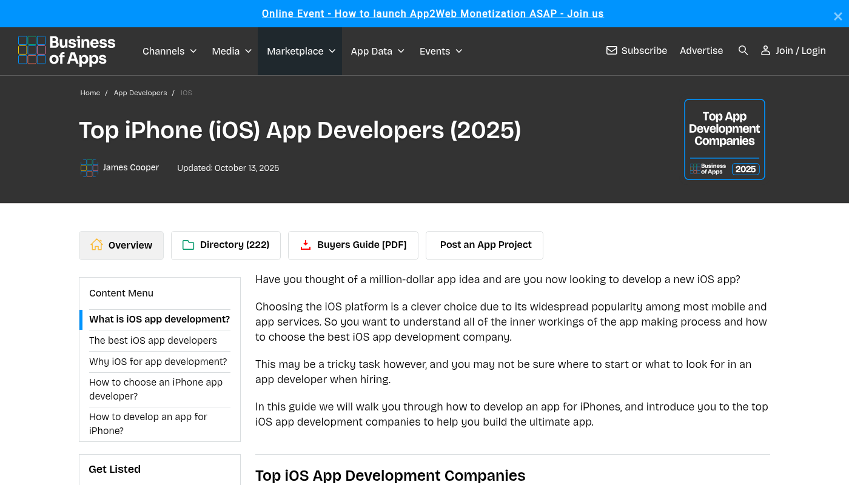Open the Online Event banner link
This screenshot has width=849, height=485.
432,13
